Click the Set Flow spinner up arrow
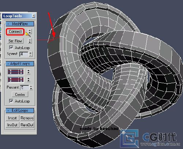Image resolution: width=183 pixels, height=149 pixels. (x=30, y=40)
